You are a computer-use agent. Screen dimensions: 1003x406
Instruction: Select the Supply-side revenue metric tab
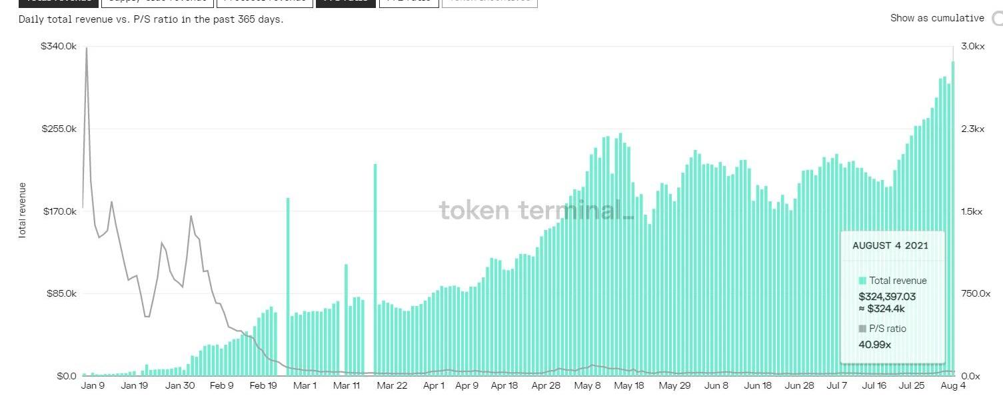(x=157, y=2)
